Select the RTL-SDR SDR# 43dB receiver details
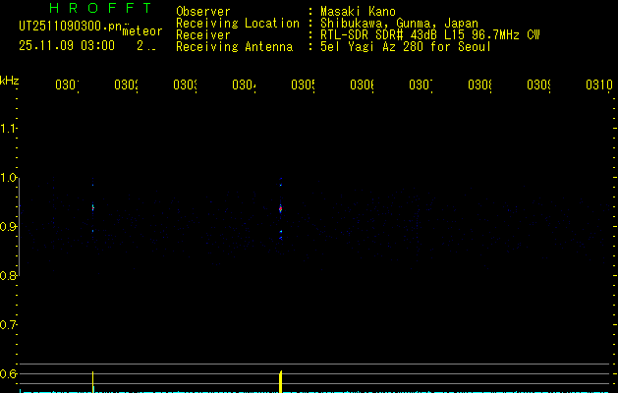The image size is (618, 393). click(430, 35)
